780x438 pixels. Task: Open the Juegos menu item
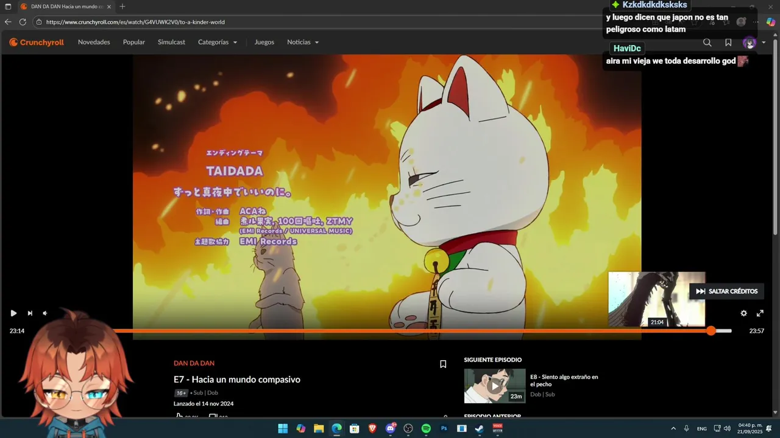tap(264, 42)
